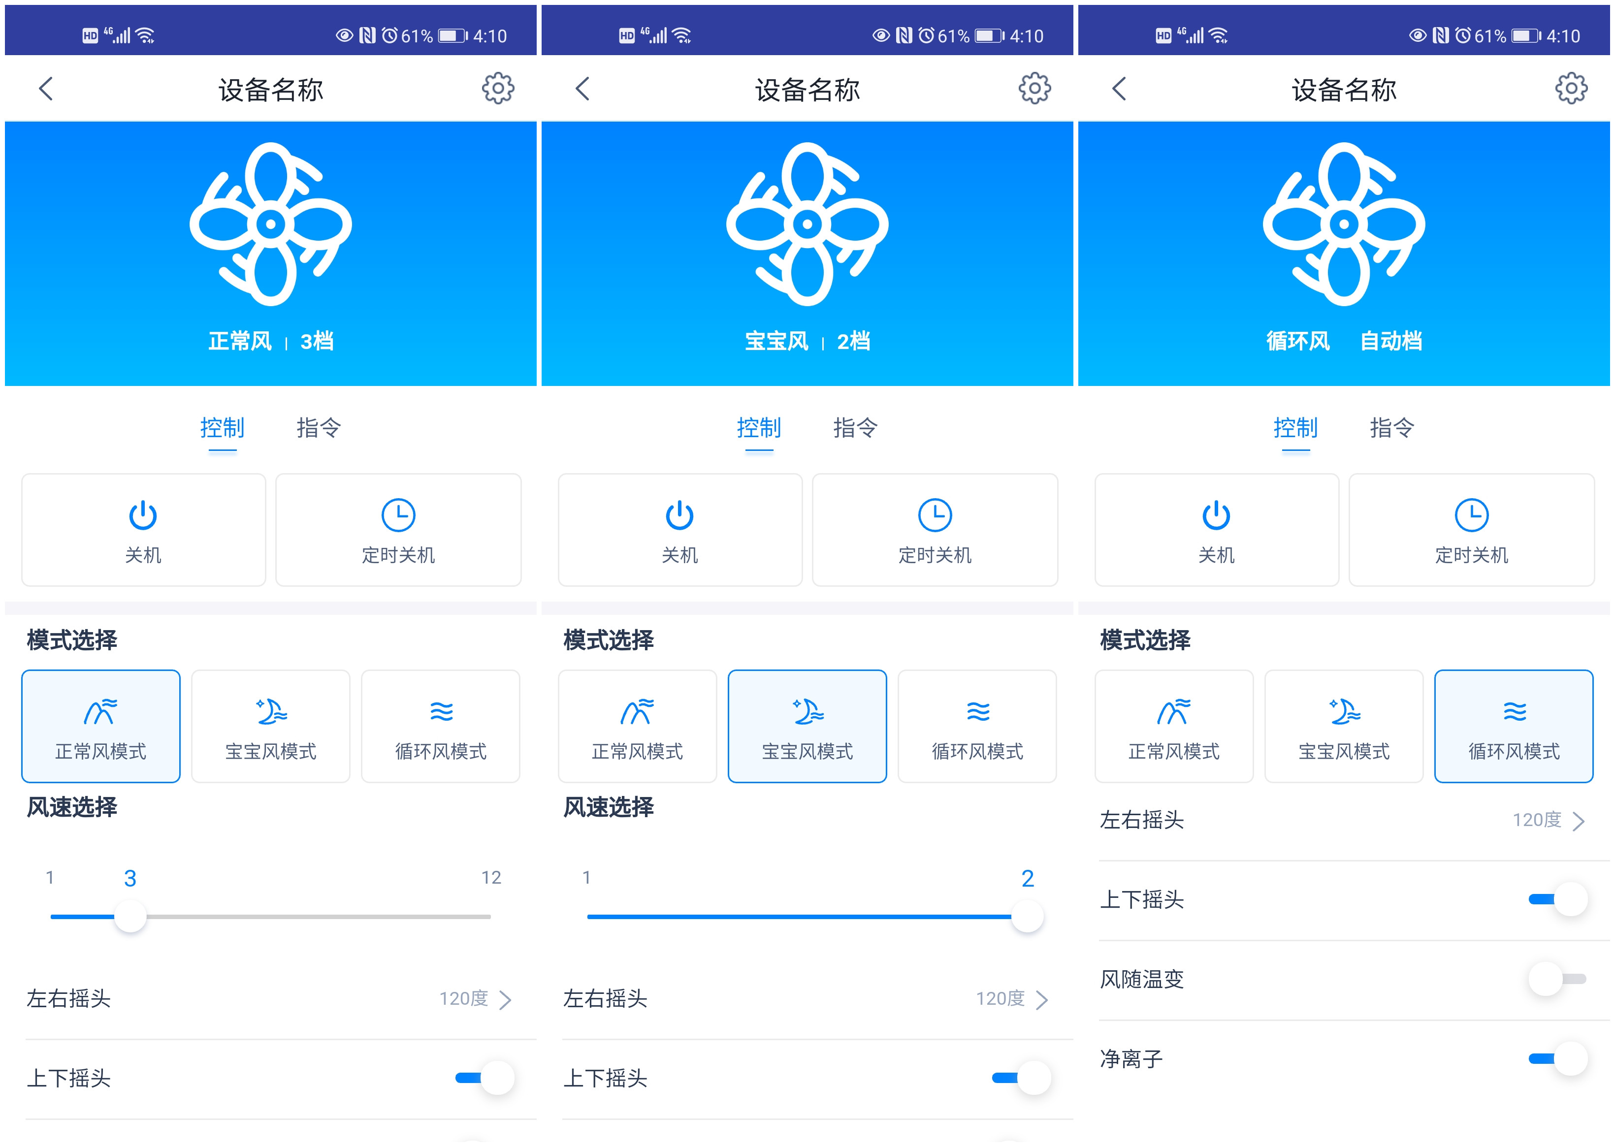Open settings gear in right screen
1615x1147 pixels.
pyautogui.click(x=1571, y=88)
